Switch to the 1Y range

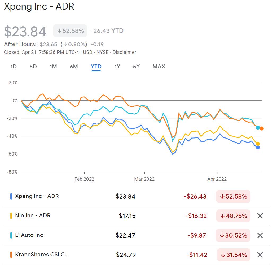(x=117, y=67)
